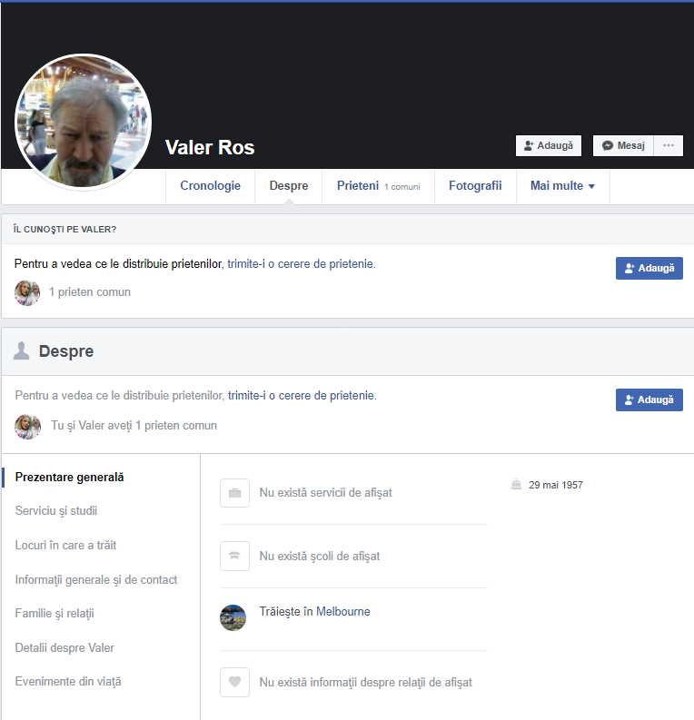Open Valer Ros profile picture
Viewport: 694px width, 720px height.
pos(84,123)
